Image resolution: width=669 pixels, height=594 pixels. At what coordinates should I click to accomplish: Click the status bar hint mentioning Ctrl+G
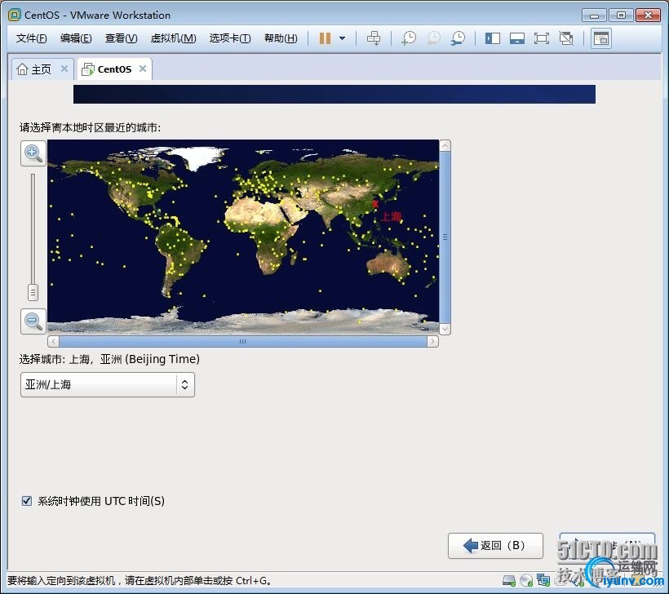[x=140, y=581]
